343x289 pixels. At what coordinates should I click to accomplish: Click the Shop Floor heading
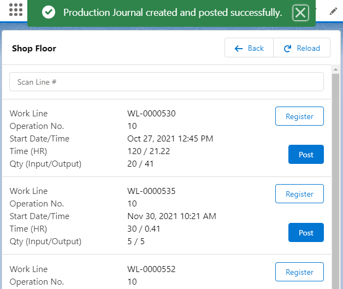pyautogui.click(x=34, y=49)
